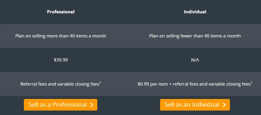Open footnote 1 beside Professional closing fees
This screenshot has height=115, width=261.
pos(100,83)
